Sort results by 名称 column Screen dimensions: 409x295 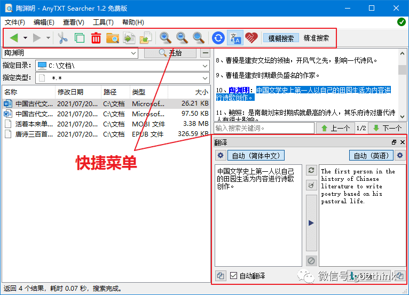(x=29, y=92)
